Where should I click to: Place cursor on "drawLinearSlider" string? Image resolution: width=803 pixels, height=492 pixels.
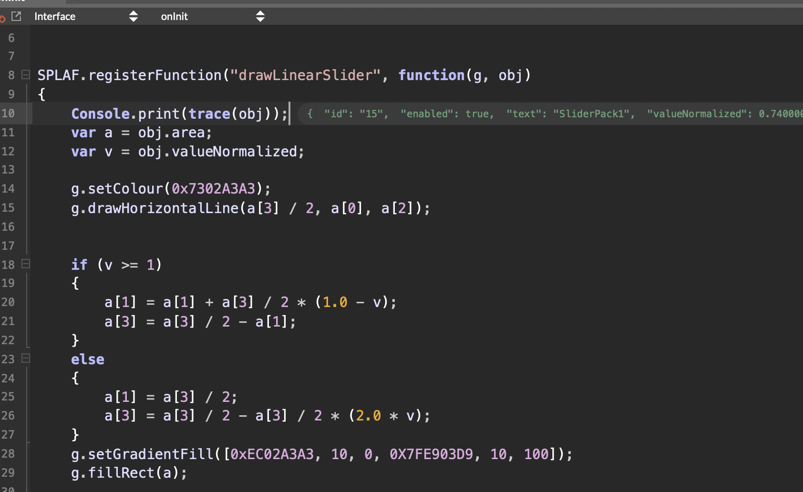coord(305,75)
